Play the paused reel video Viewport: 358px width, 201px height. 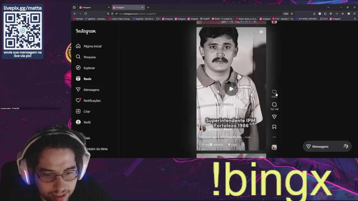[x=231, y=89]
